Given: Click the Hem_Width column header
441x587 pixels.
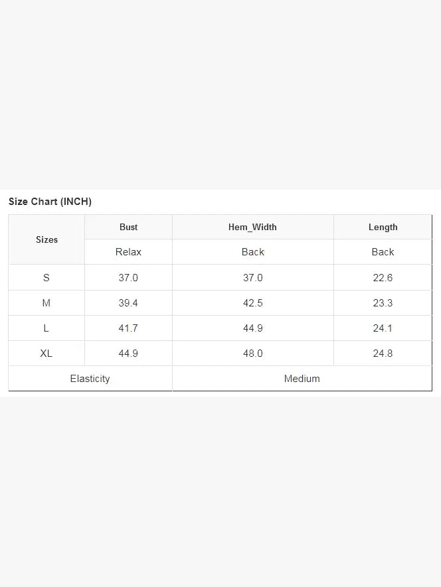Looking at the screenshot, I should coord(253,227).
